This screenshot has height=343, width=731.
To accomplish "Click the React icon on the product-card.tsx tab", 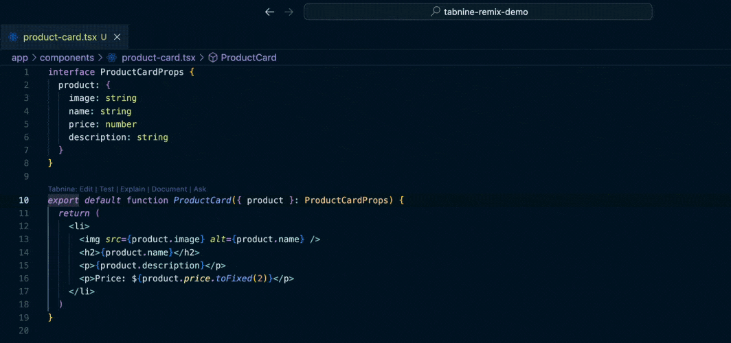I will tap(13, 37).
